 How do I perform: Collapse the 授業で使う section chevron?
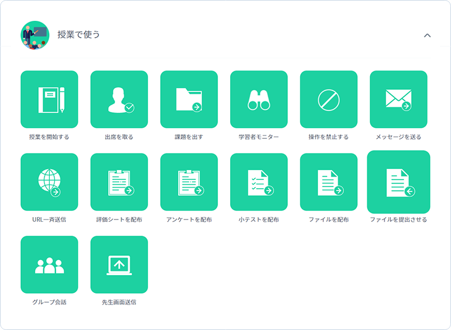point(427,35)
